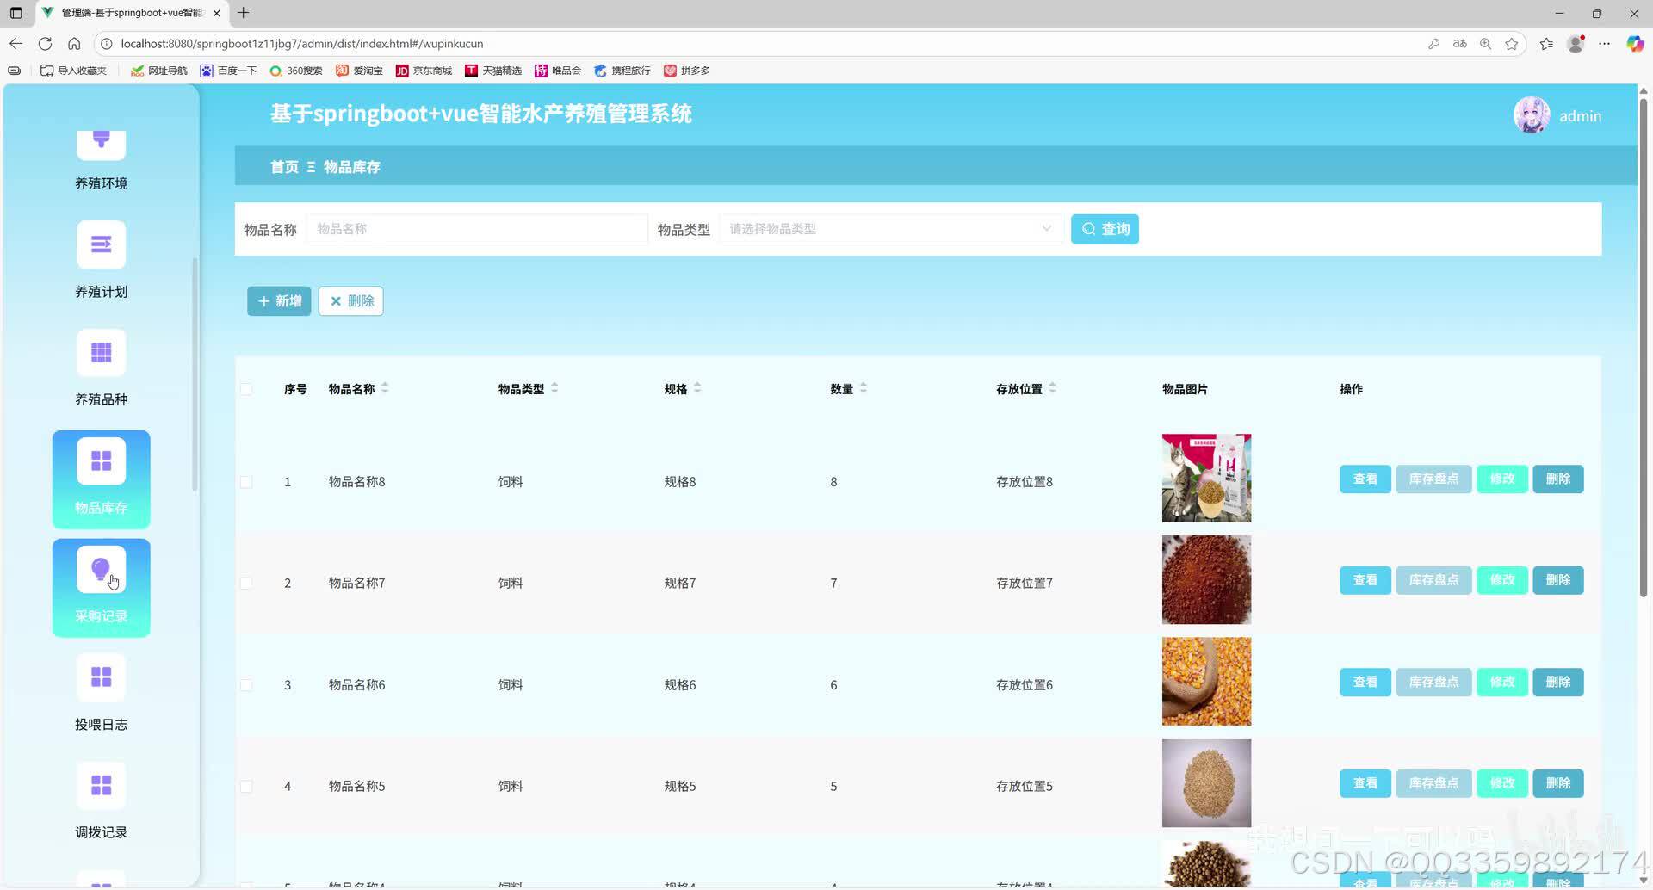Open the browser favorites list icon
This screenshot has height=890, width=1653.
coord(1546,44)
